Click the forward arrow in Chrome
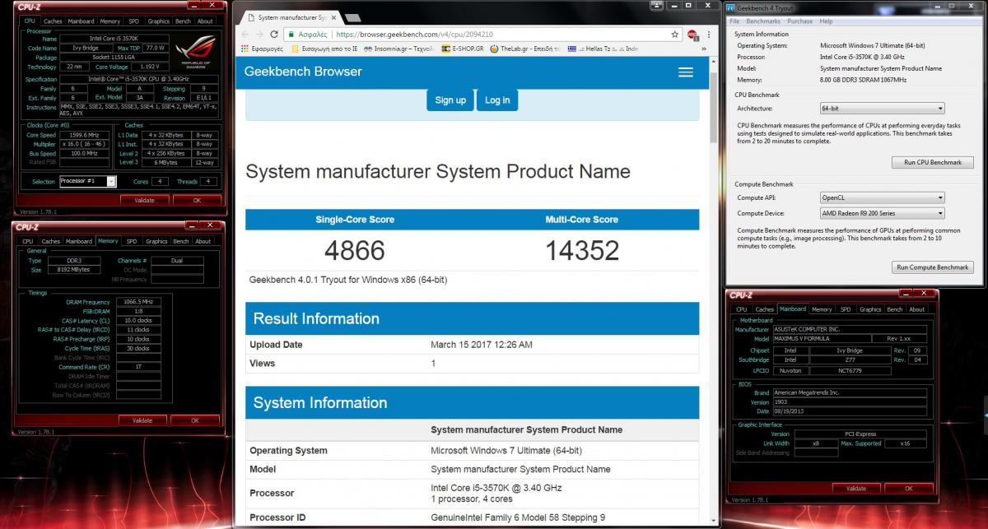Viewport: 988px width, 529px height. pos(259,35)
